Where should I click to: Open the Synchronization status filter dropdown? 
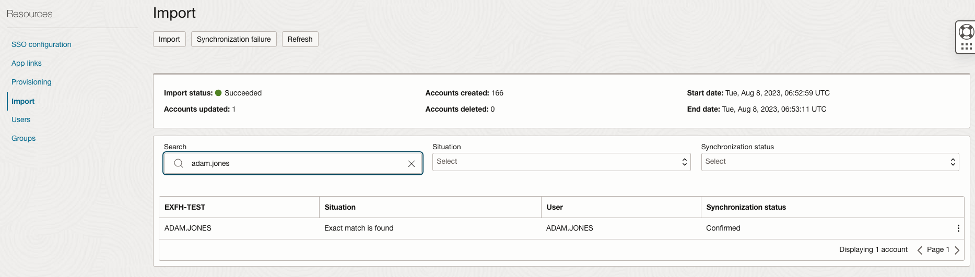pyautogui.click(x=829, y=162)
